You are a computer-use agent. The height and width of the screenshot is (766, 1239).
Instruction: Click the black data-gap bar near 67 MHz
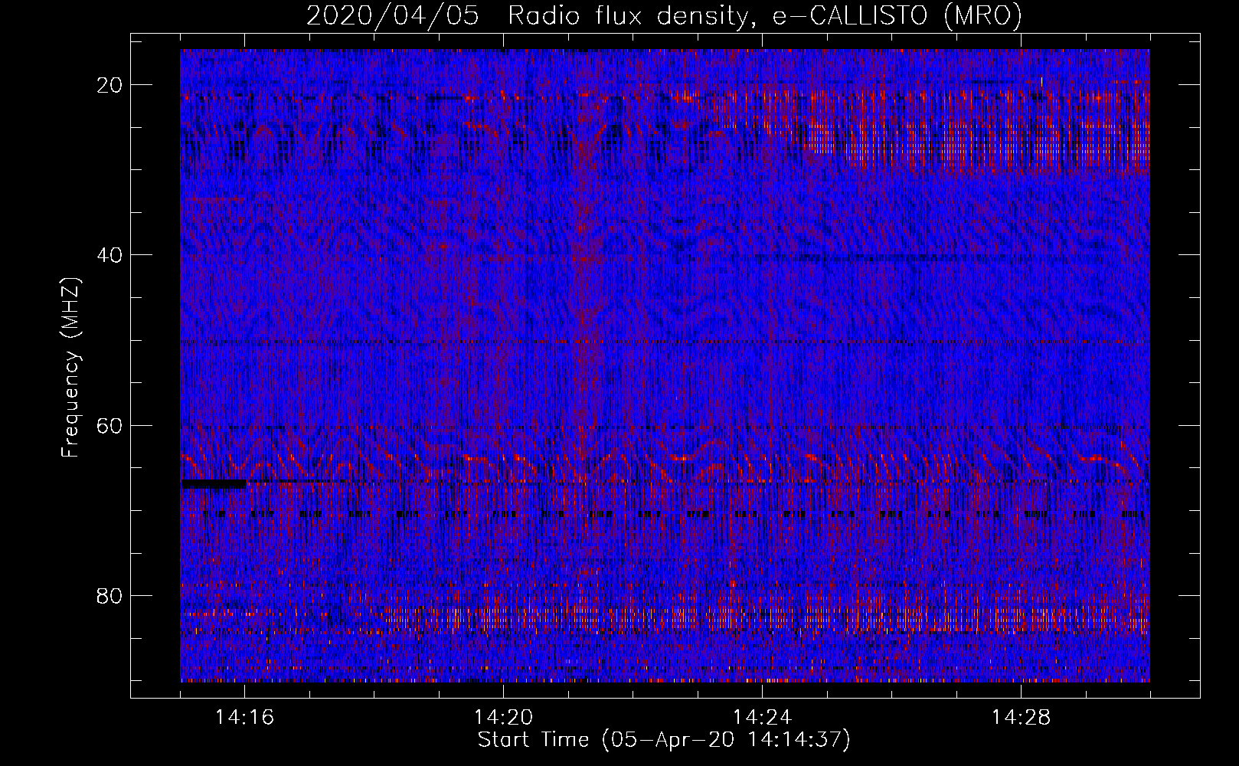pyautogui.click(x=214, y=484)
